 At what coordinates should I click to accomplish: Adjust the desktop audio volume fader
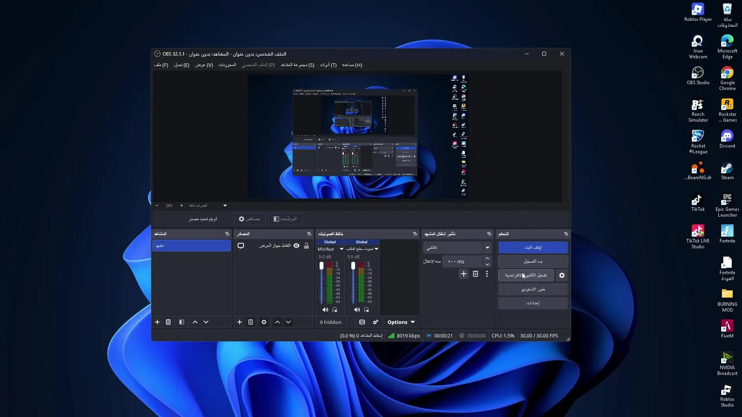point(353,266)
